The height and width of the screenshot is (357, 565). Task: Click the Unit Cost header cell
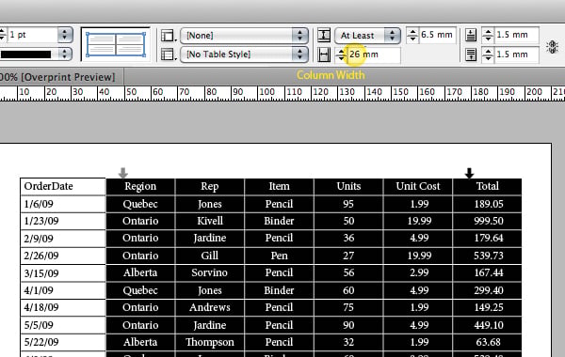tap(418, 186)
